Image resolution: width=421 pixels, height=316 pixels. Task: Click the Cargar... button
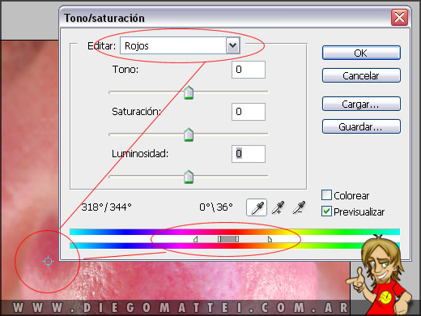[361, 104]
